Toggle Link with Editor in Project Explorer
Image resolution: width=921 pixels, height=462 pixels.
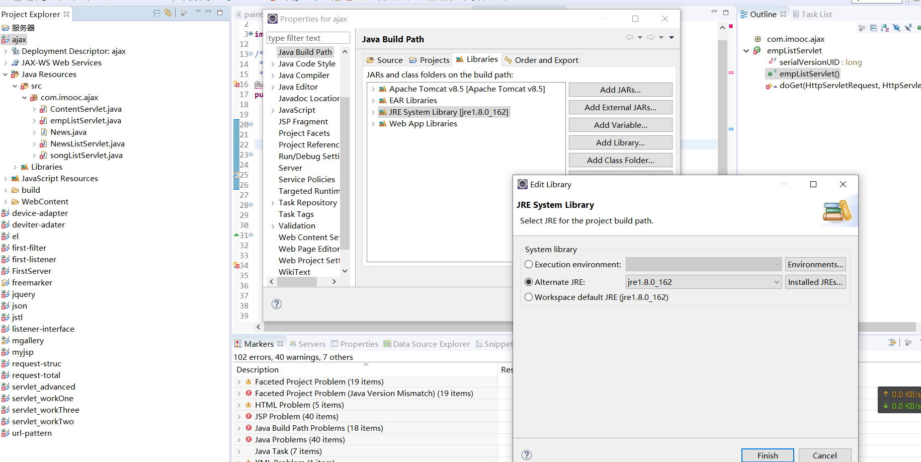168,13
